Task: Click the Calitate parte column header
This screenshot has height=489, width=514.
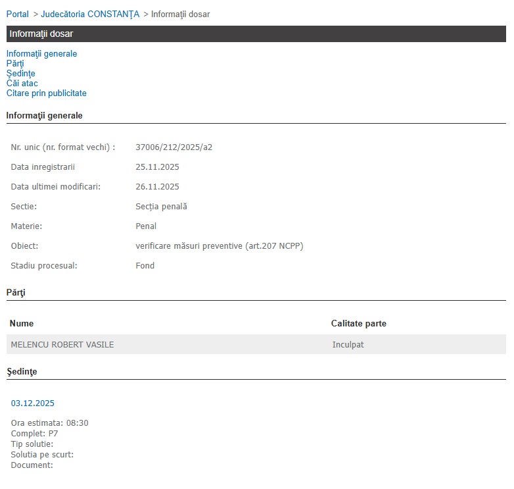Action: tap(359, 324)
